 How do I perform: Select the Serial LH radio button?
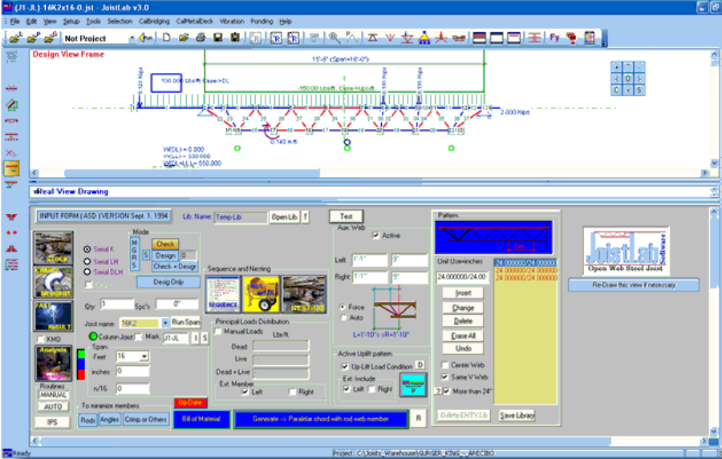(87, 261)
